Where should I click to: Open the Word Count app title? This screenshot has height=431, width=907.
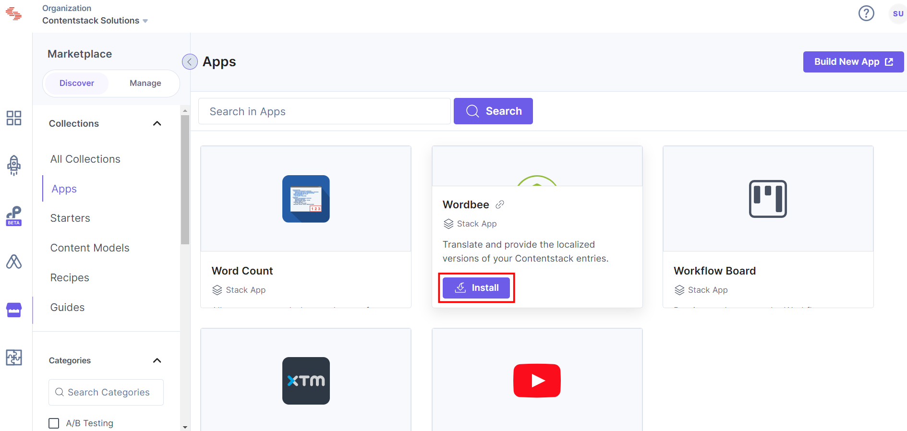point(242,271)
